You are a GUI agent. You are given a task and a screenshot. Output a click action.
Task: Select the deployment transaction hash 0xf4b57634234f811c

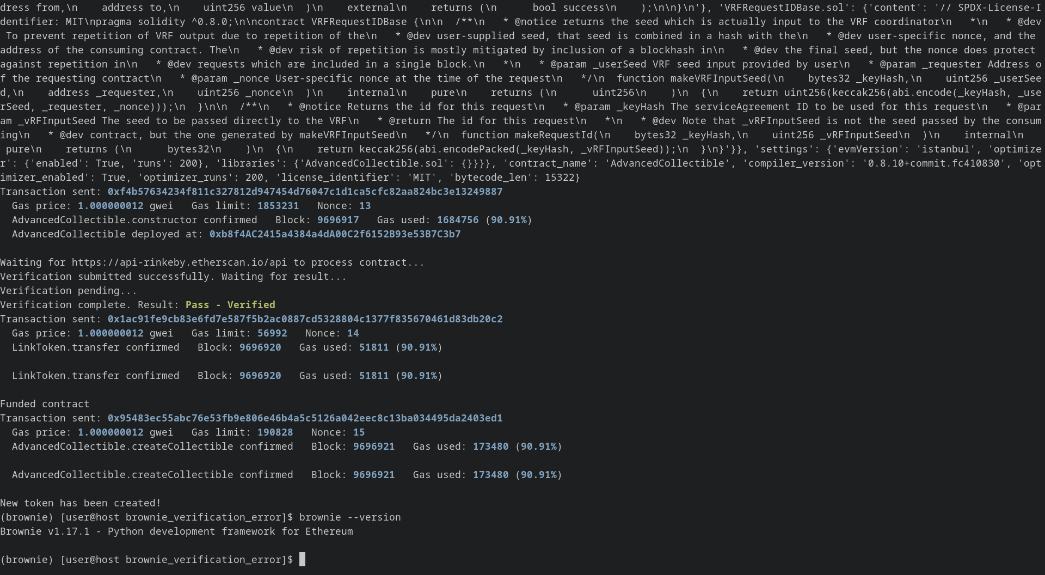pyautogui.click(x=305, y=192)
